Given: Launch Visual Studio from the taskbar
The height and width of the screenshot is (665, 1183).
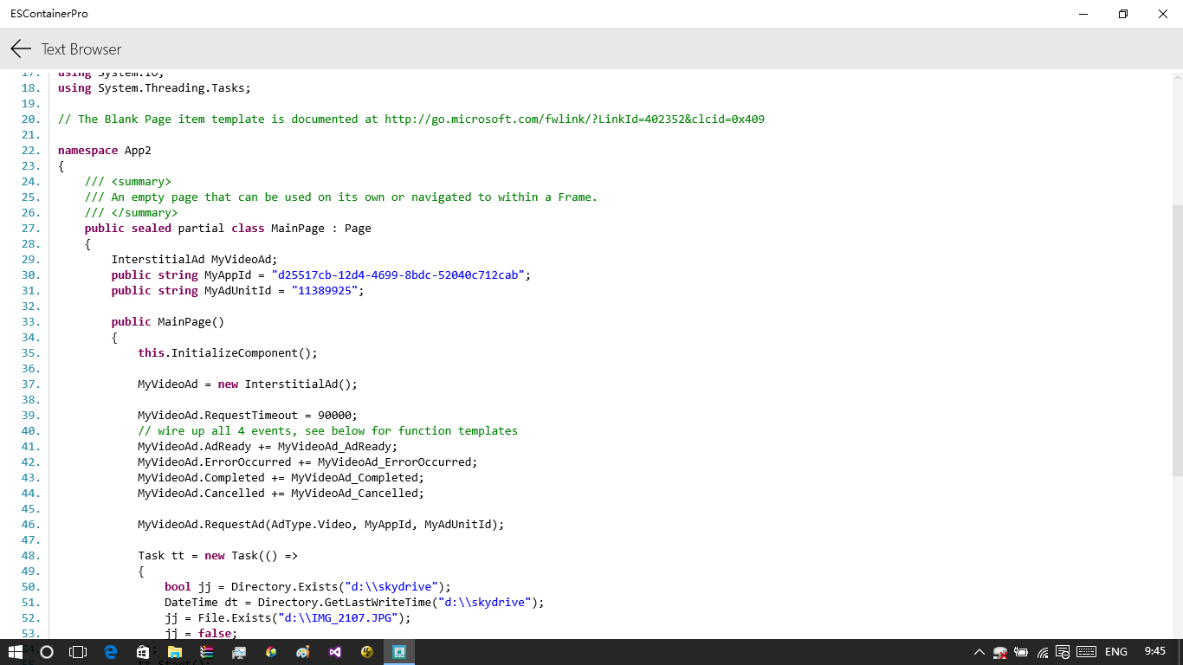Looking at the screenshot, I should 334,652.
